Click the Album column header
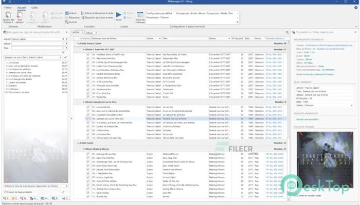The height and width of the screenshot is (205, 360). [219, 38]
